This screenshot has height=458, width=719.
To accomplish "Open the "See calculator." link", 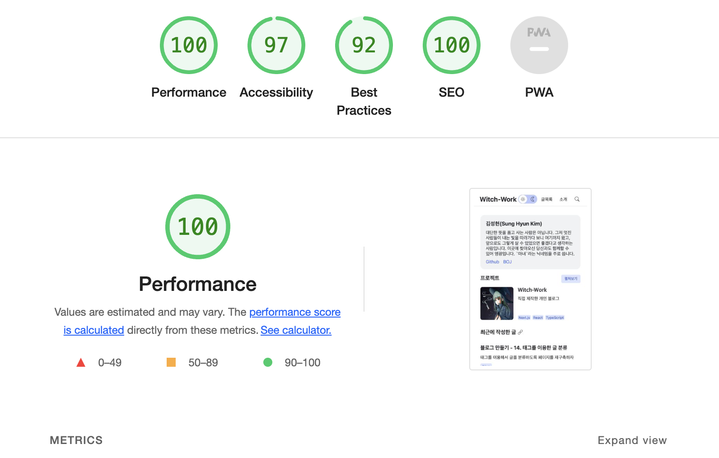I will coord(296,330).
